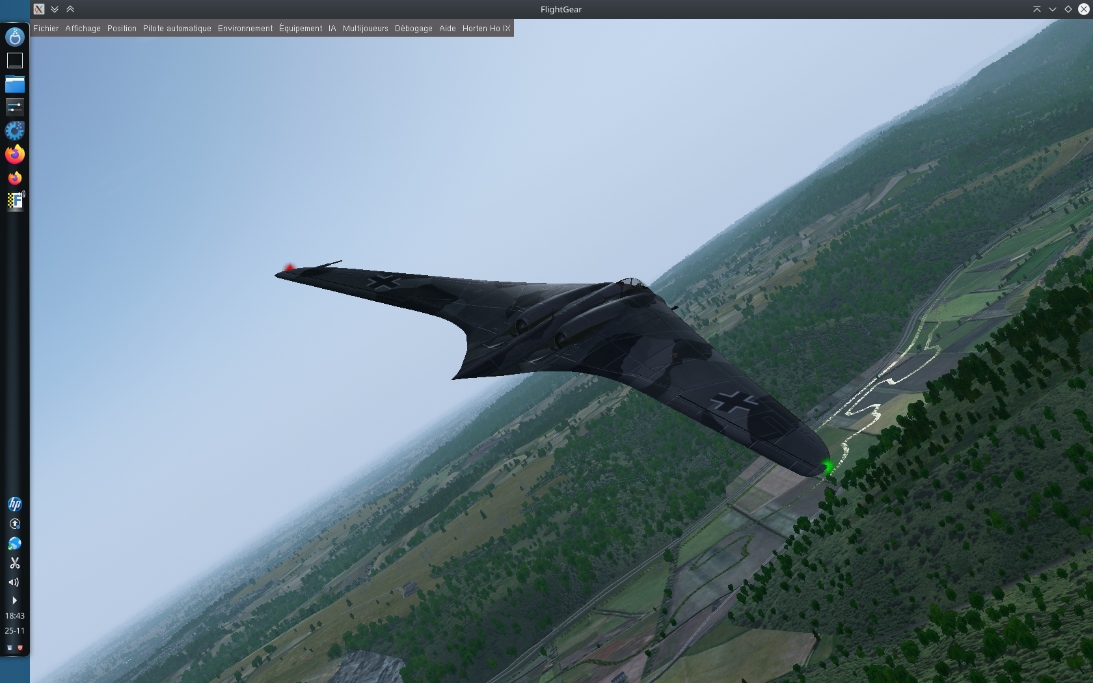The image size is (1093, 683).
Task: Switch to the FlightGear task icon in the panel
Action: [x=15, y=201]
